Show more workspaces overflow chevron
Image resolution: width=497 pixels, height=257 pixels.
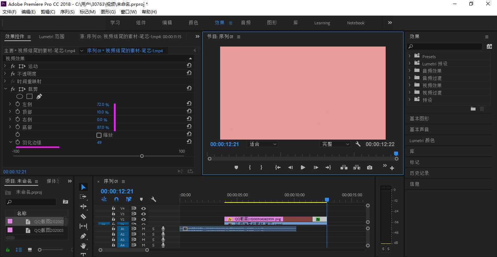click(390, 23)
